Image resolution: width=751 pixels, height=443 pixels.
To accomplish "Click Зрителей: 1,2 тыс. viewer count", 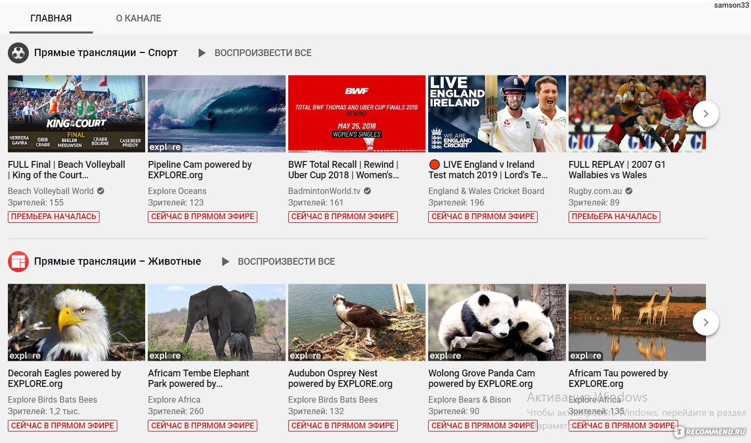I will click(44, 412).
